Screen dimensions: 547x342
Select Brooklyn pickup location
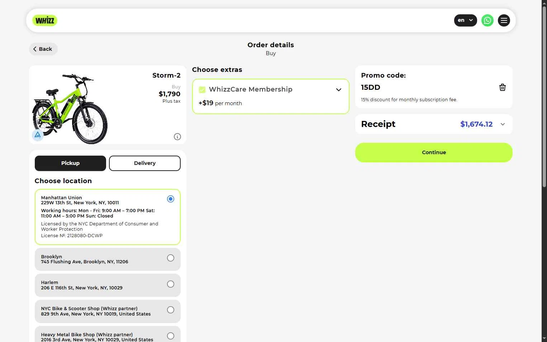point(108,259)
